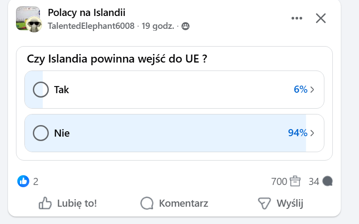This screenshot has width=359, height=224.
Task: Click the blue thumbs-up reaction icon
Action: tap(23, 181)
